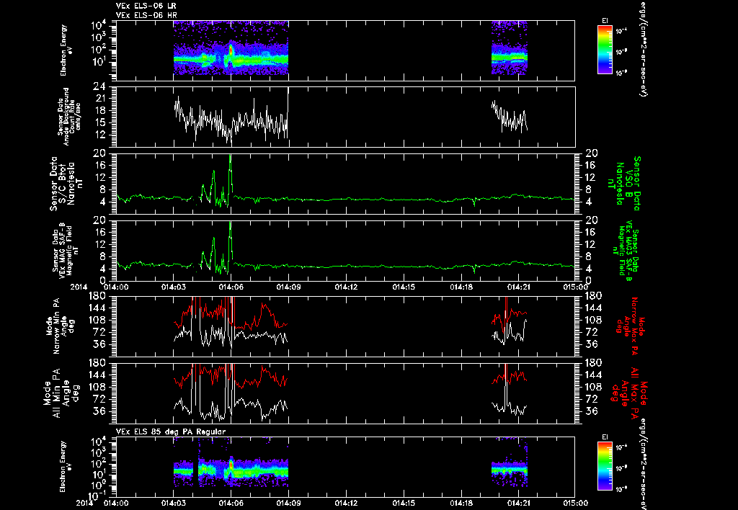The image size is (738, 510).
Task: Click the "VEx ELS-06 HR" plot title
Action: [146, 15]
